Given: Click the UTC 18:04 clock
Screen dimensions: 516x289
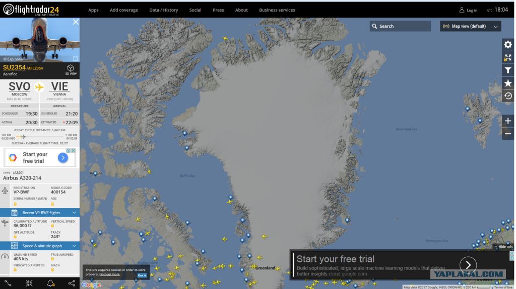Looking at the screenshot, I should [497, 10].
